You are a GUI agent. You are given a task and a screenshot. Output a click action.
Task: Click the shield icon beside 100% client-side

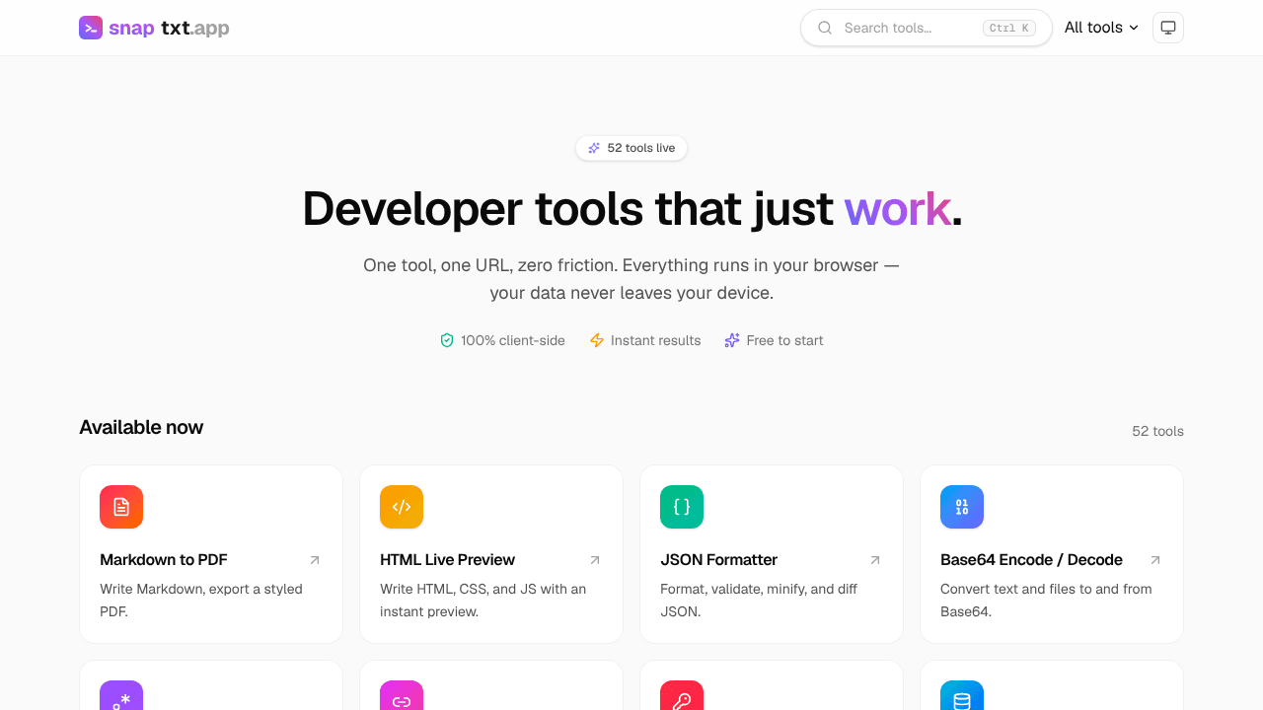point(447,340)
